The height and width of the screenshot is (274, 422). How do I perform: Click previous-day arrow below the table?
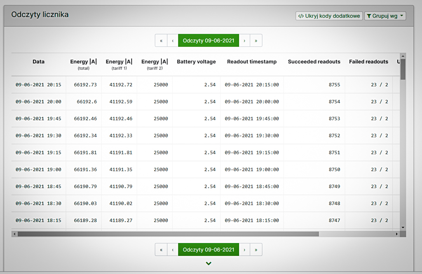(x=173, y=250)
